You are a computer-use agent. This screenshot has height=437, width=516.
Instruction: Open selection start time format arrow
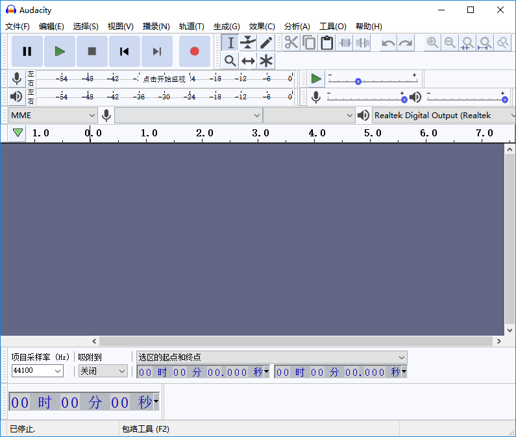pos(266,372)
